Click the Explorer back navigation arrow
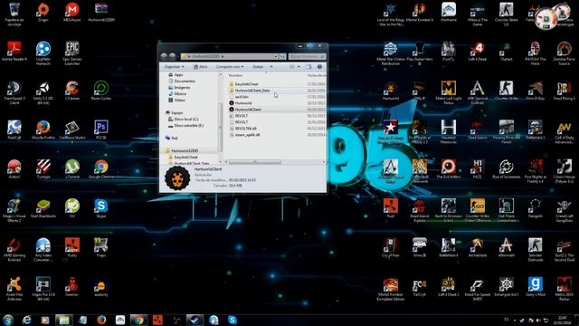 pyautogui.click(x=165, y=56)
